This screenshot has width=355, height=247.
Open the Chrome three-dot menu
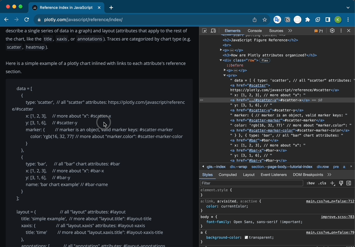tap(348, 20)
